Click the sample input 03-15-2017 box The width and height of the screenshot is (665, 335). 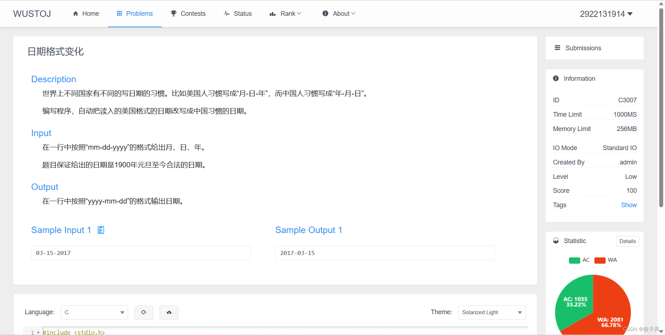click(141, 253)
